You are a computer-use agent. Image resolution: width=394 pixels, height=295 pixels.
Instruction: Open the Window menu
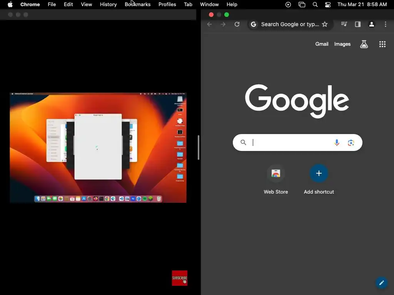209,4
